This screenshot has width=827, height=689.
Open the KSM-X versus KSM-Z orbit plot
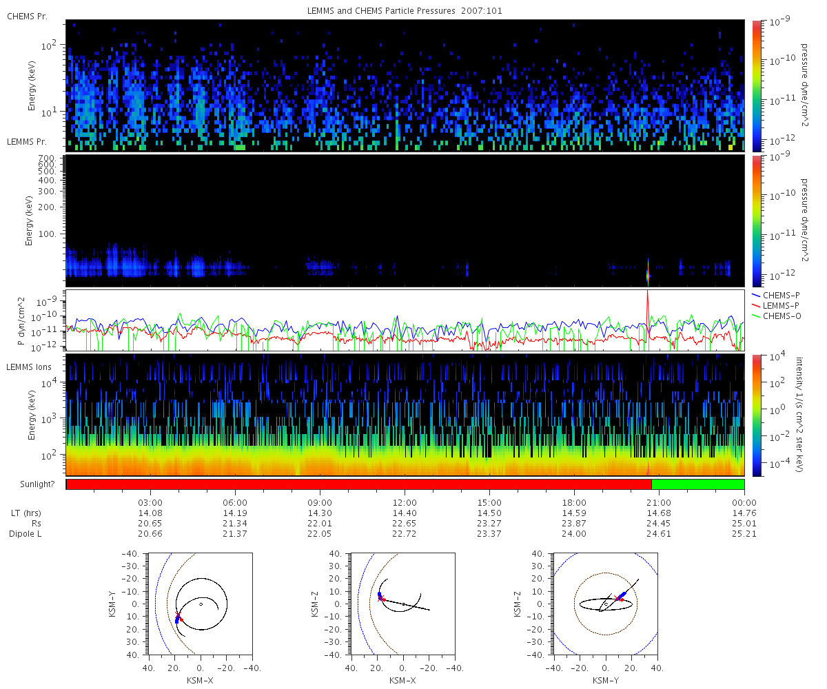(x=402, y=604)
